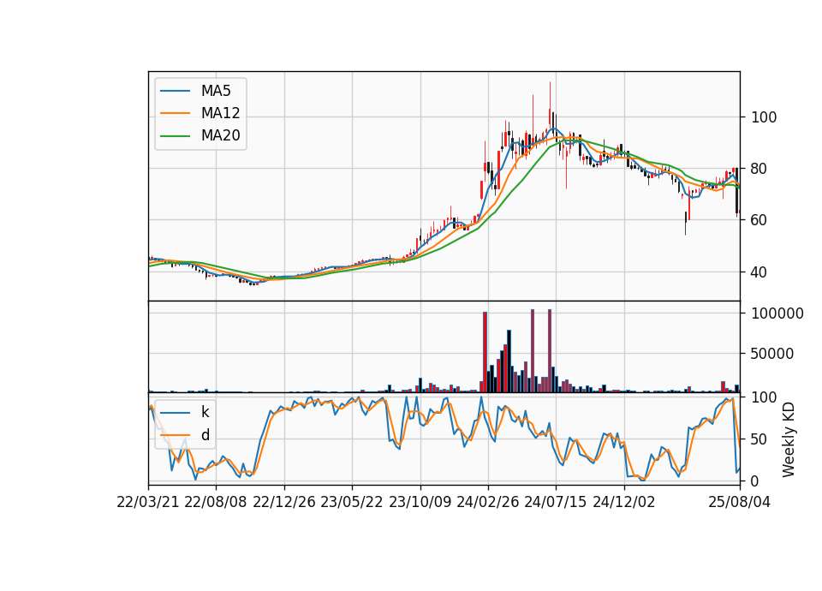Click the MA12 legend label

tap(220, 113)
